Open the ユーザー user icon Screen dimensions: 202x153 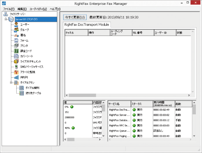tap(16, 25)
